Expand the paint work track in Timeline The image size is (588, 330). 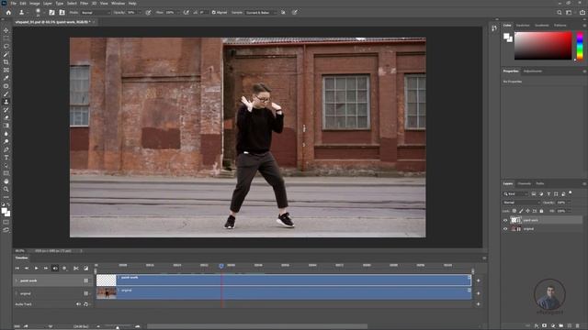17,280
